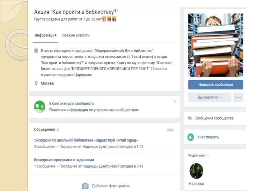Open the Конкурсная программа с заданиями discussion
This screenshot has height=191, width=255.
click(64, 160)
